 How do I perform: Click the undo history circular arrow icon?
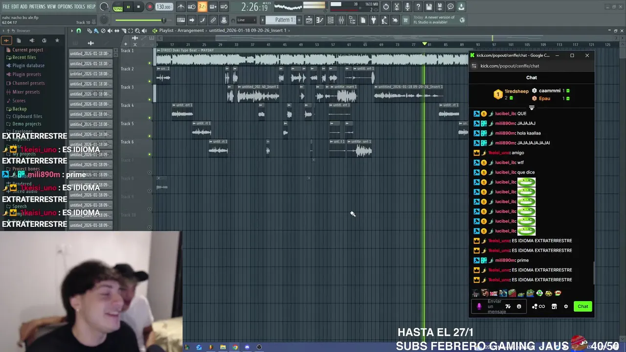click(x=386, y=7)
